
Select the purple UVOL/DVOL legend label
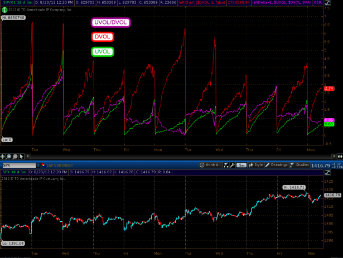click(x=111, y=23)
